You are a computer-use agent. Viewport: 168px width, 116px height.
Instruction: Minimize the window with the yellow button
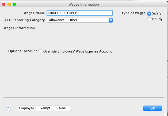coord(9,4)
